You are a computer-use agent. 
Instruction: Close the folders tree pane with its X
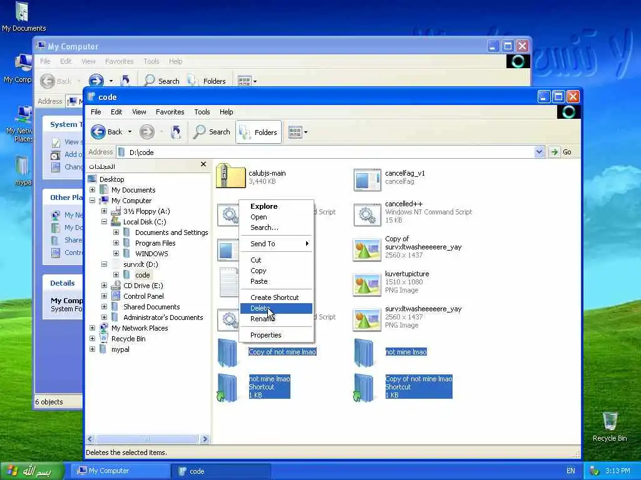click(x=203, y=164)
